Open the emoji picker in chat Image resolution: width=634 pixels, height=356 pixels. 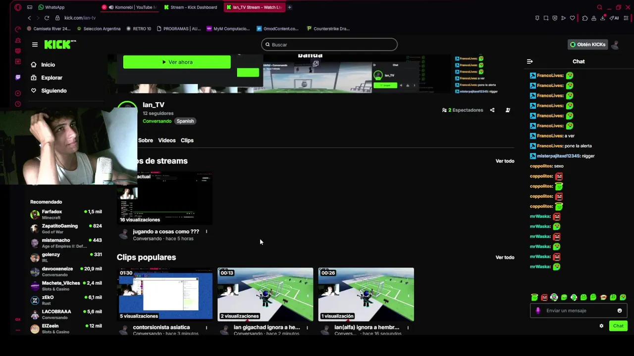coord(619,311)
